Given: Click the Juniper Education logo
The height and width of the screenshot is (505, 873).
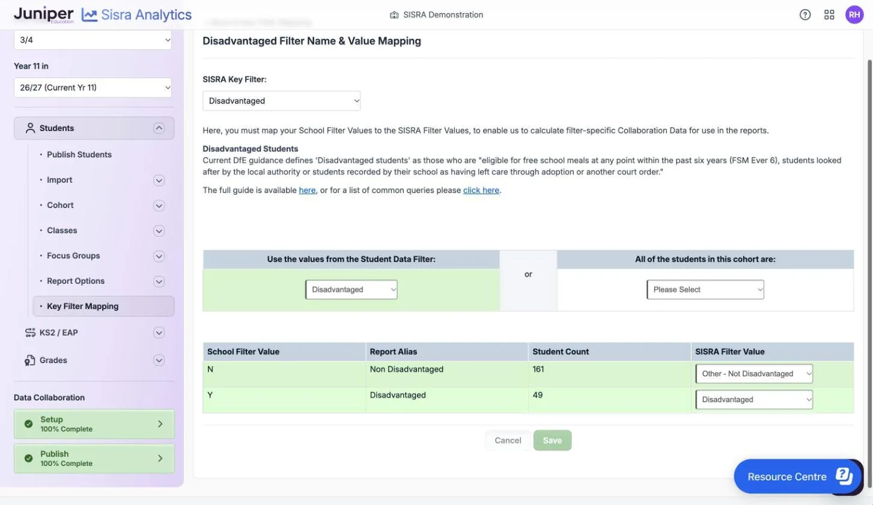Looking at the screenshot, I should [x=43, y=14].
